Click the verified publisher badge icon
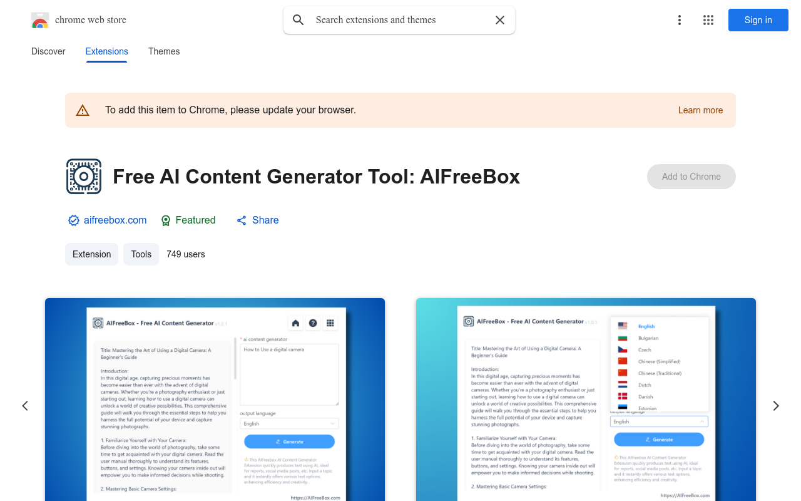The height and width of the screenshot is (501, 801). point(74,220)
